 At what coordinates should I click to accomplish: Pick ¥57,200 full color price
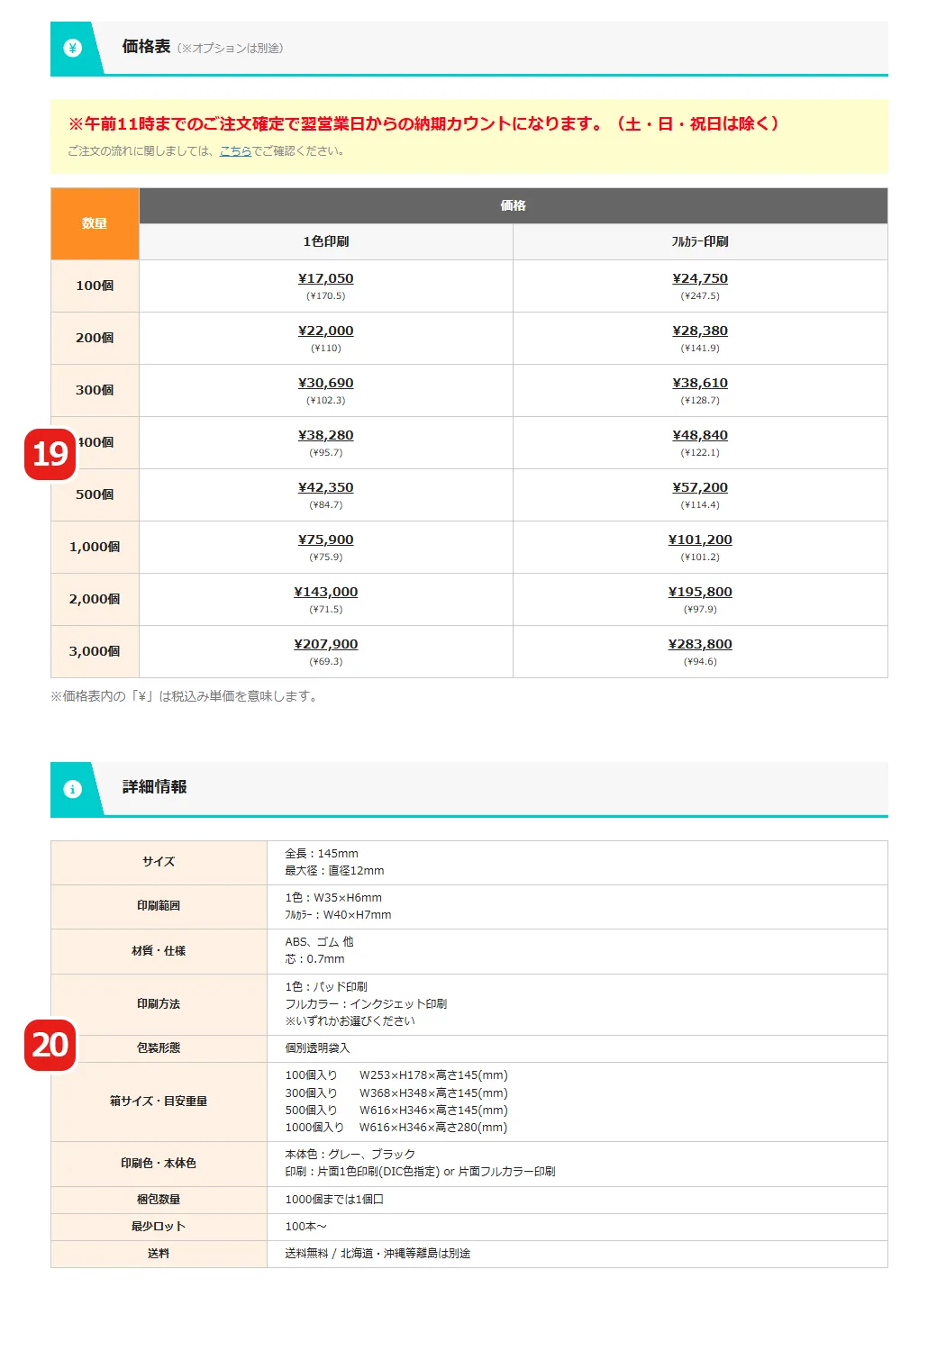tap(699, 487)
